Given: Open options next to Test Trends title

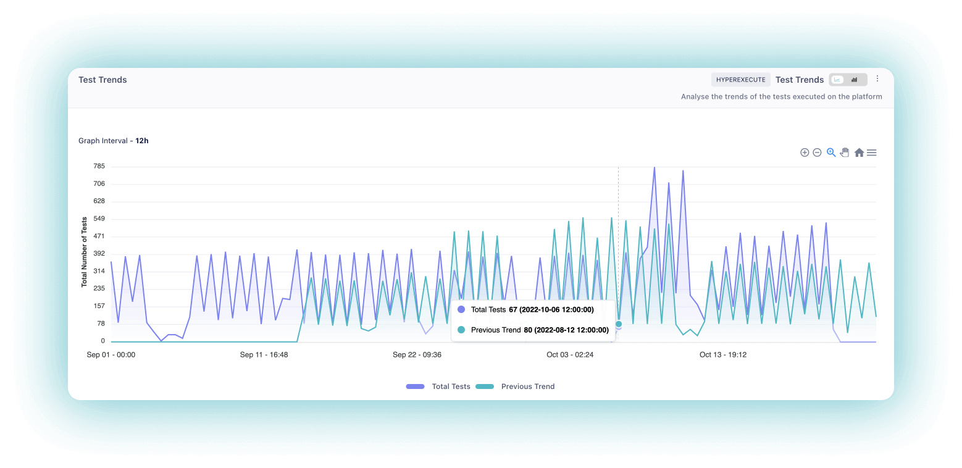Looking at the screenshot, I should [x=877, y=79].
